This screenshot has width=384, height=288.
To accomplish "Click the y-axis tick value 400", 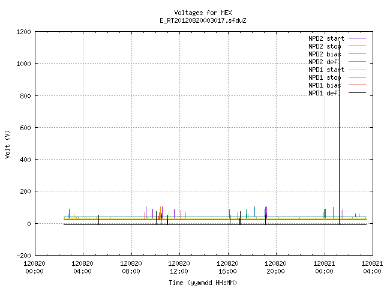I will tap(25, 160).
